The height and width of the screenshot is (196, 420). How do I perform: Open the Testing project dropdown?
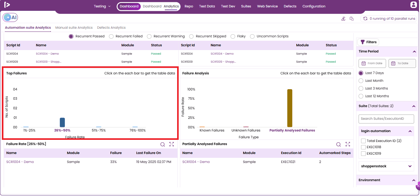(102, 6)
